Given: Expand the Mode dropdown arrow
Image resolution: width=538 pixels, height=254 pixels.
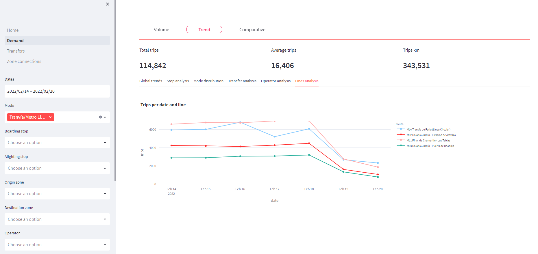Looking at the screenshot, I should (105, 117).
